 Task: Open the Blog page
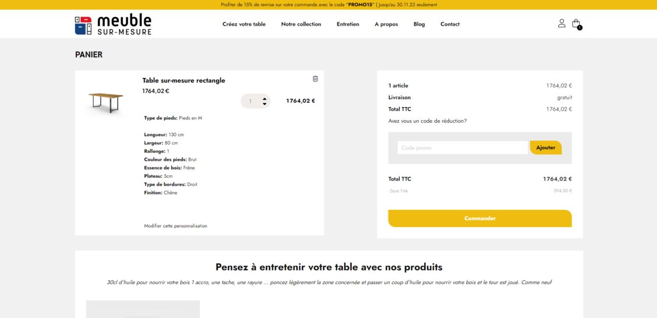(419, 24)
